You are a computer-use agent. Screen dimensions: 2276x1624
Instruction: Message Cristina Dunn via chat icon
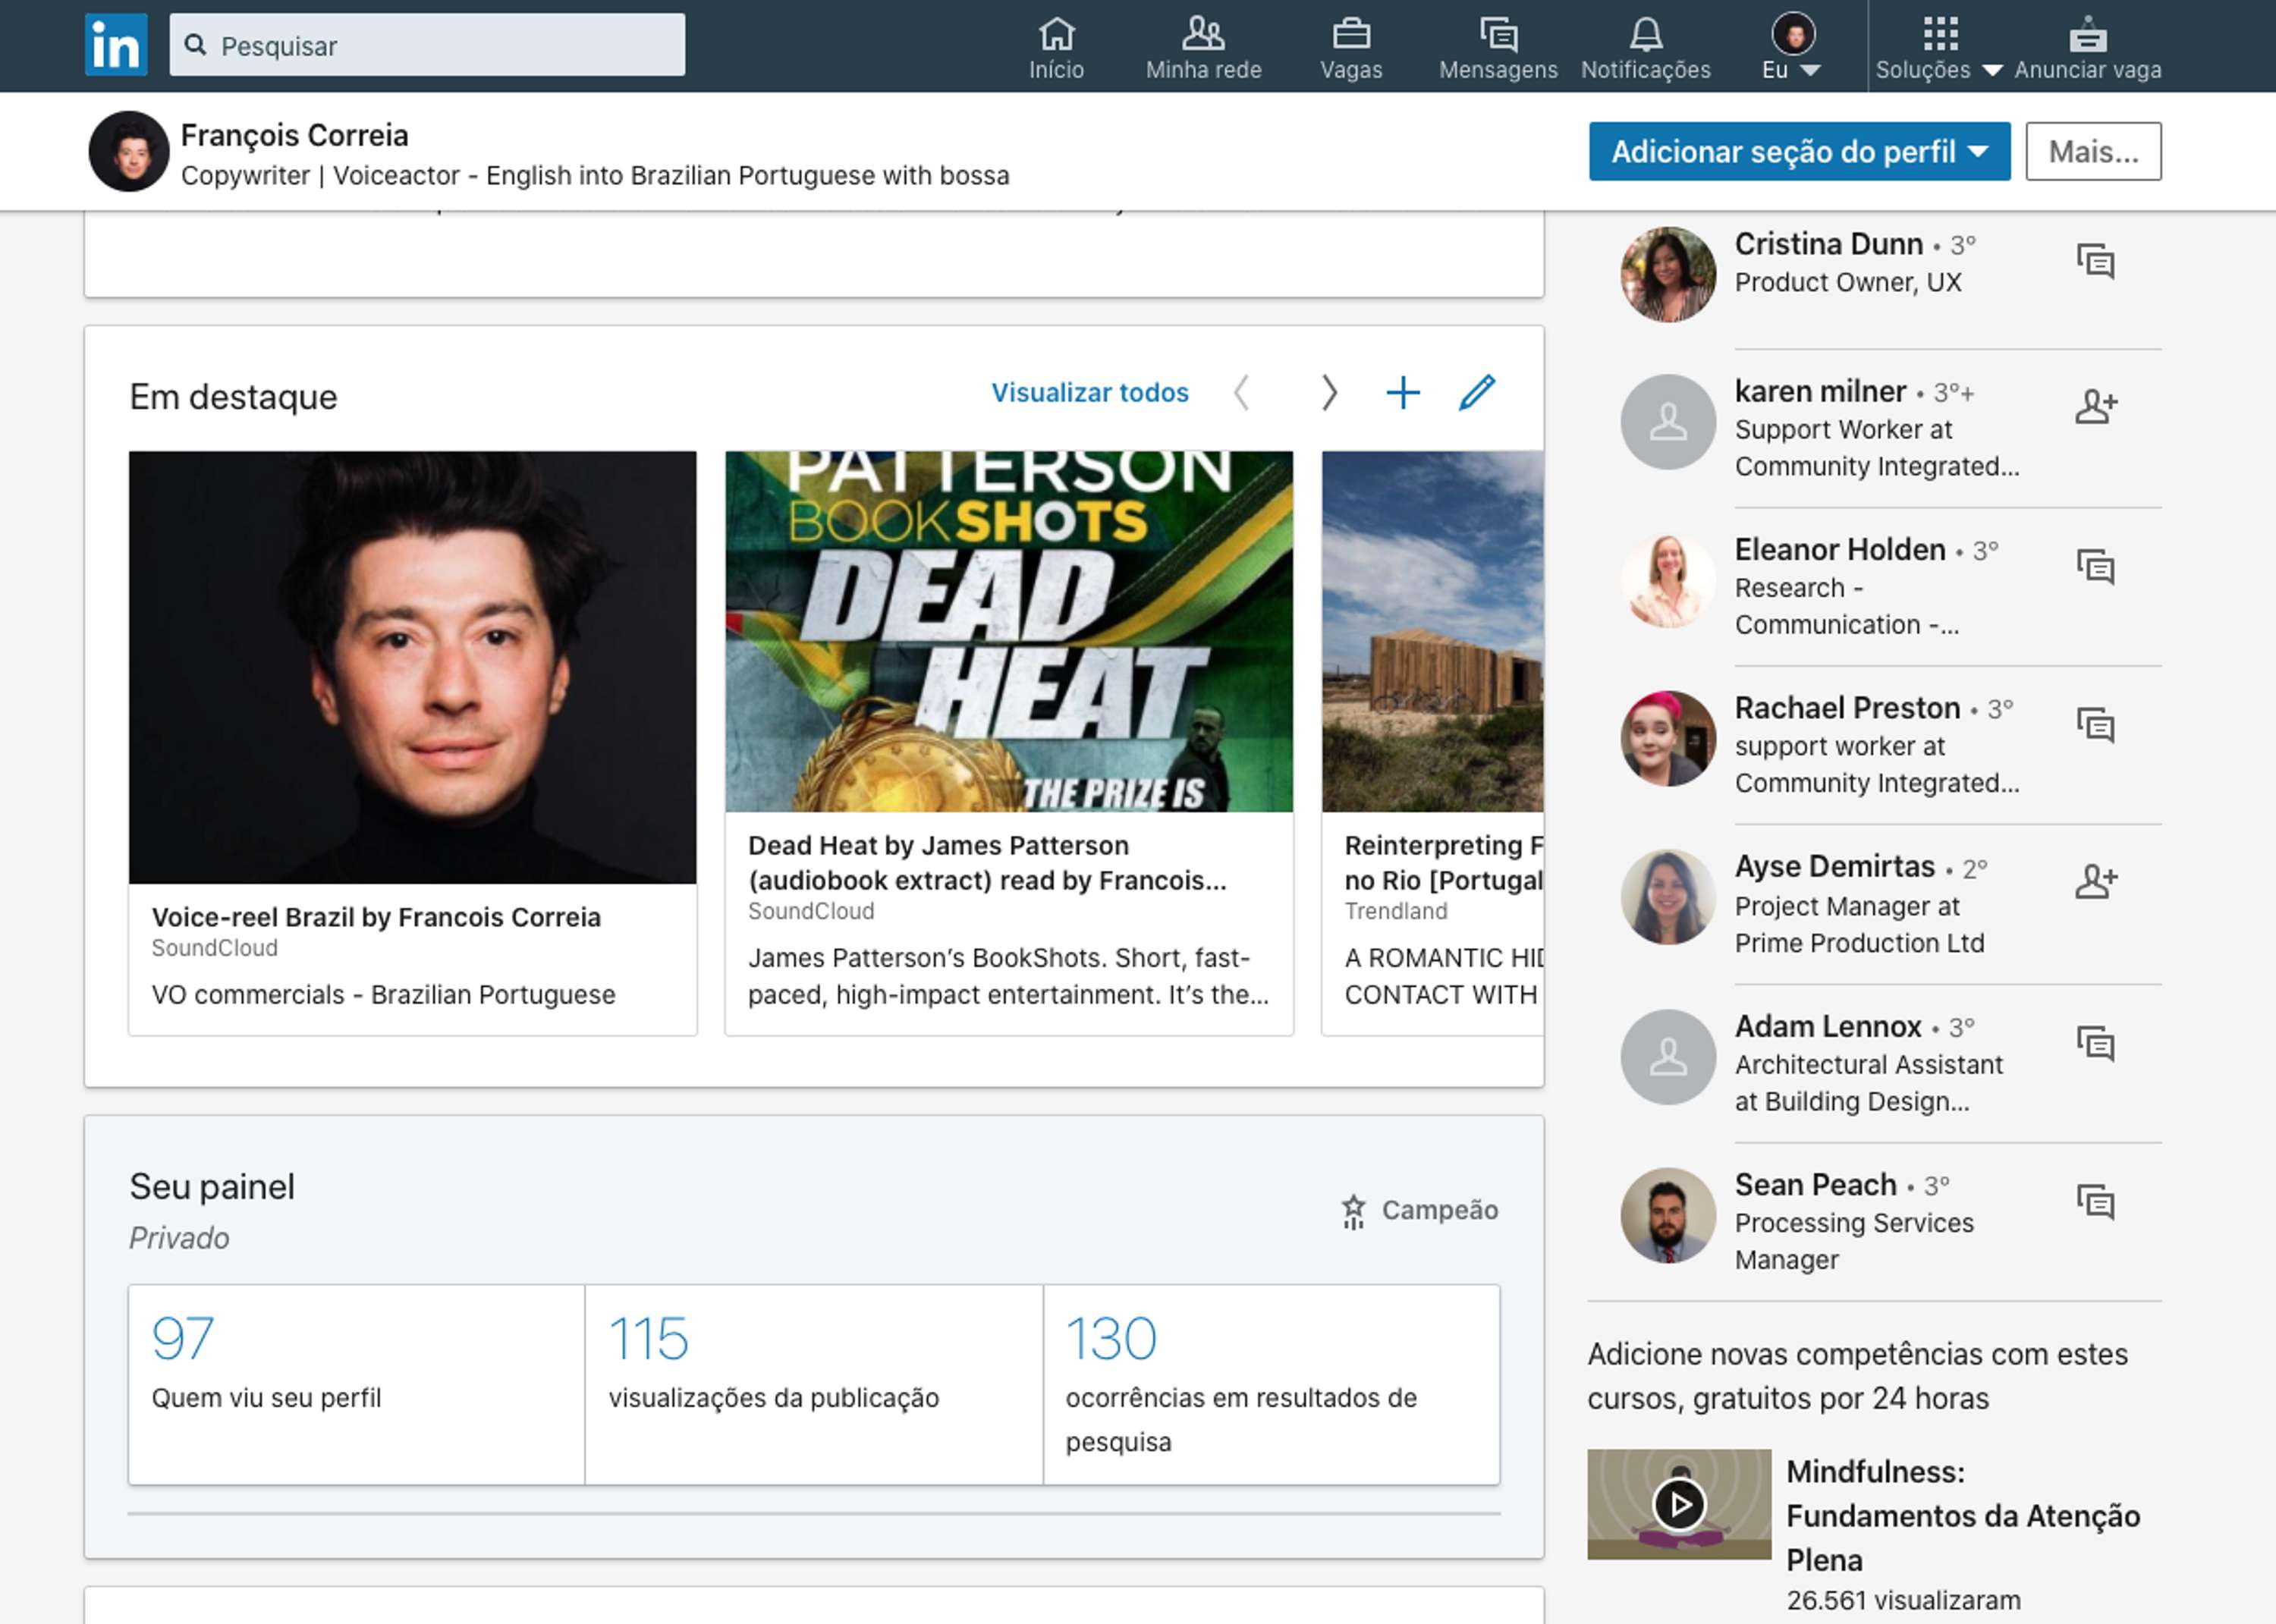pyautogui.click(x=2095, y=261)
